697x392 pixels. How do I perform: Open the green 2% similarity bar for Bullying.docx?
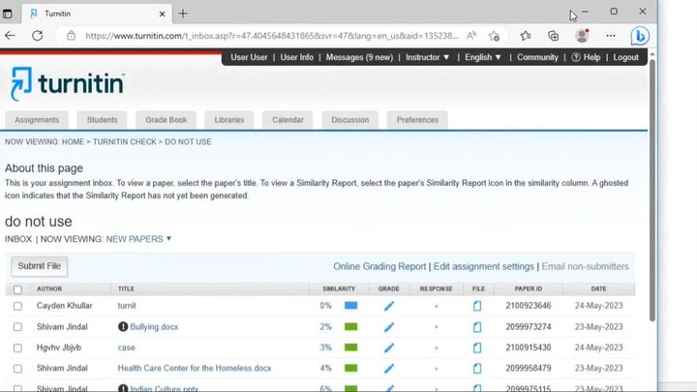(350, 327)
